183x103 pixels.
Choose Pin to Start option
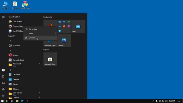coord(40,29)
